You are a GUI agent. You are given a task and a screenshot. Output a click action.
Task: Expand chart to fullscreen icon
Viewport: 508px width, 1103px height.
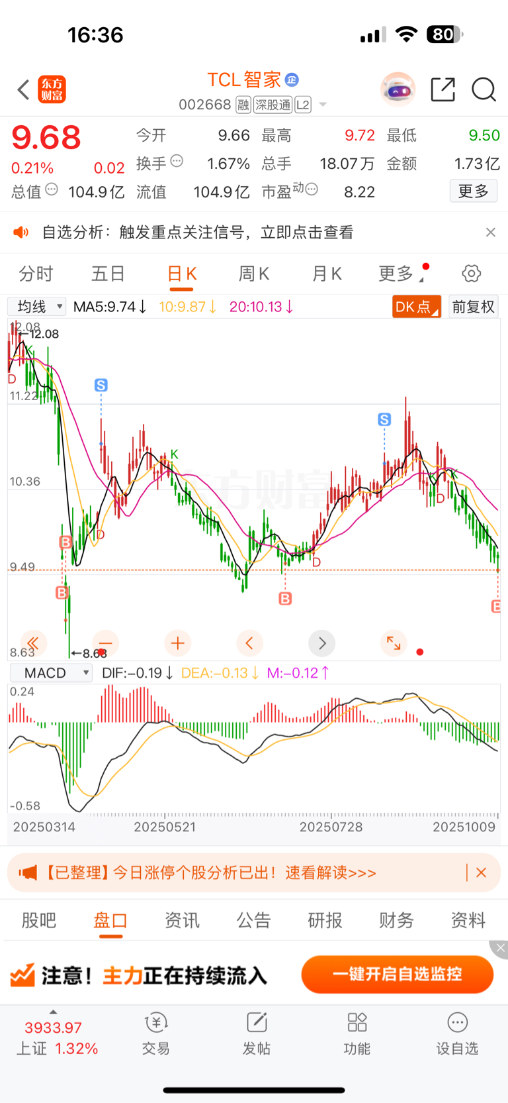tap(394, 643)
